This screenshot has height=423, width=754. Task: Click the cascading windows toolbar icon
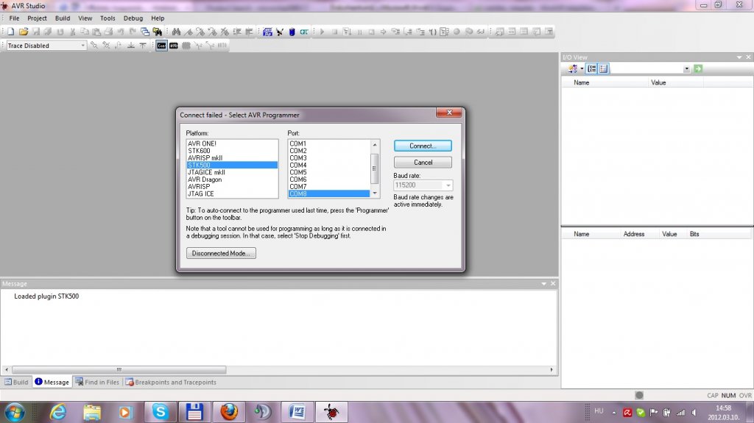tap(145, 32)
